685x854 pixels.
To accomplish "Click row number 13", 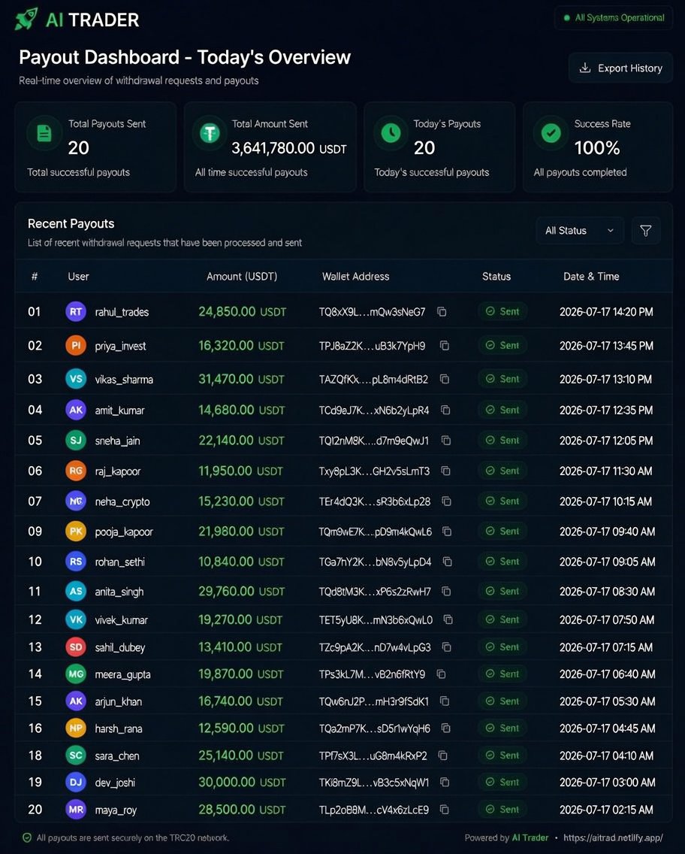I will click(35, 647).
